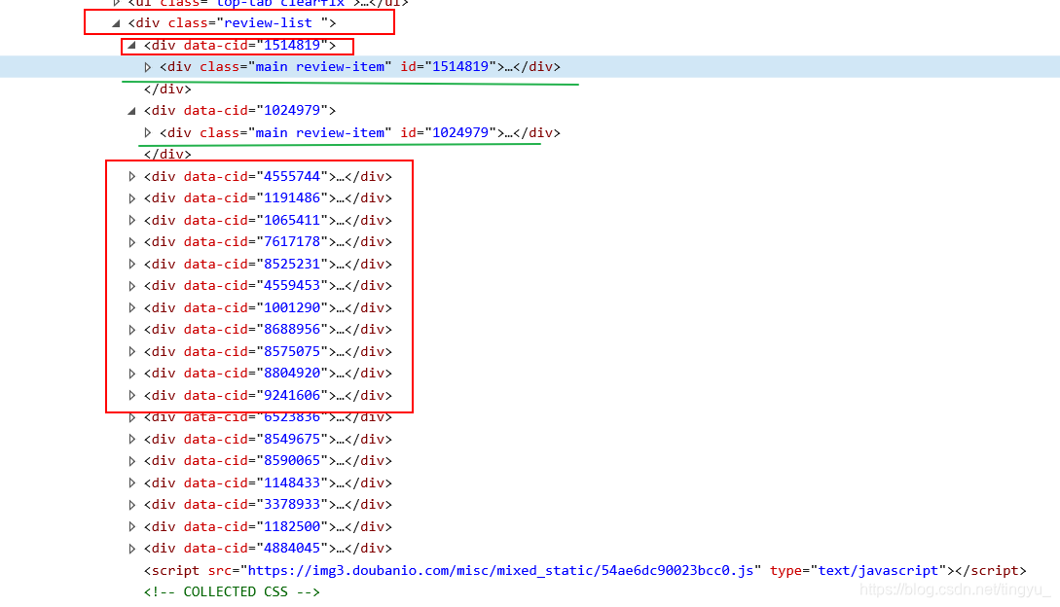Click the "review-list" class attribute value
This screenshot has width=1060, height=607.
coord(269,23)
